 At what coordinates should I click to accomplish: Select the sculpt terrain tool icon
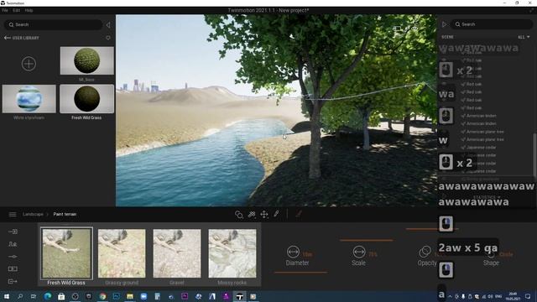239,215
